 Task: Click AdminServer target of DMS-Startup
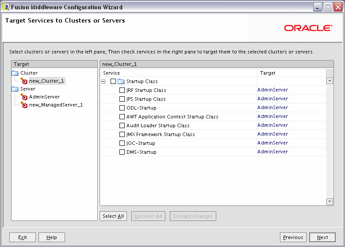click(x=272, y=152)
